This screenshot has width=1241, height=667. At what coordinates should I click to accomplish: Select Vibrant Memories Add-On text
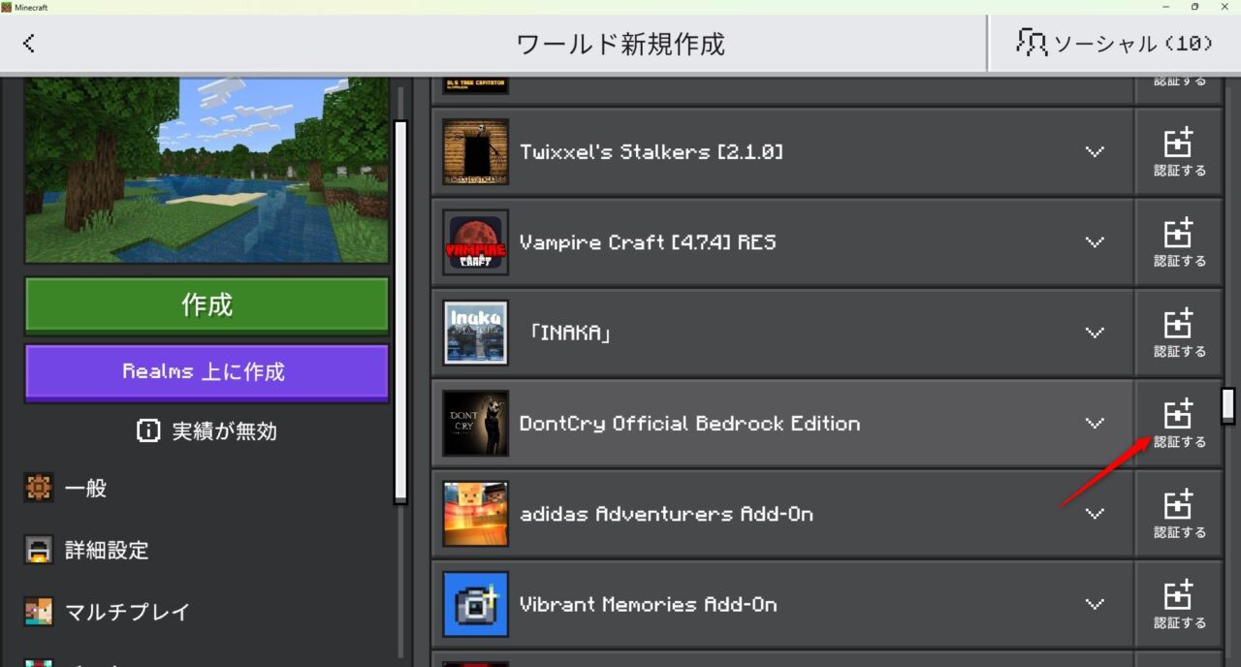pos(649,604)
